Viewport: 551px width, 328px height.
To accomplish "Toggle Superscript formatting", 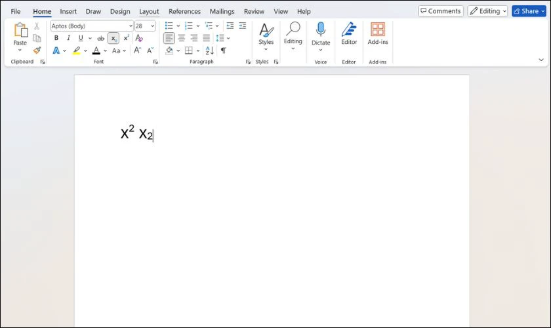I will click(x=126, y=38).
